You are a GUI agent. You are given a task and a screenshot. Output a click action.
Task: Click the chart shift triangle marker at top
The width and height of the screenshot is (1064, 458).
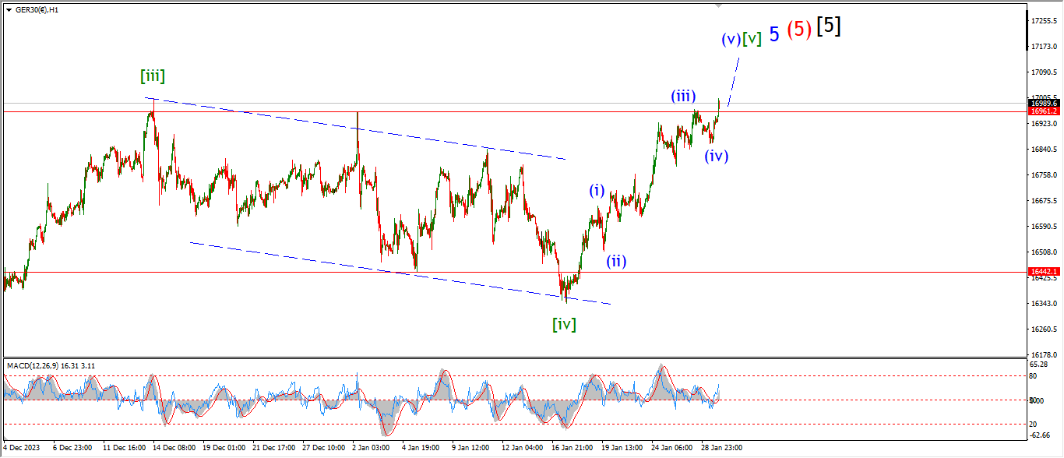click(720, 6)
